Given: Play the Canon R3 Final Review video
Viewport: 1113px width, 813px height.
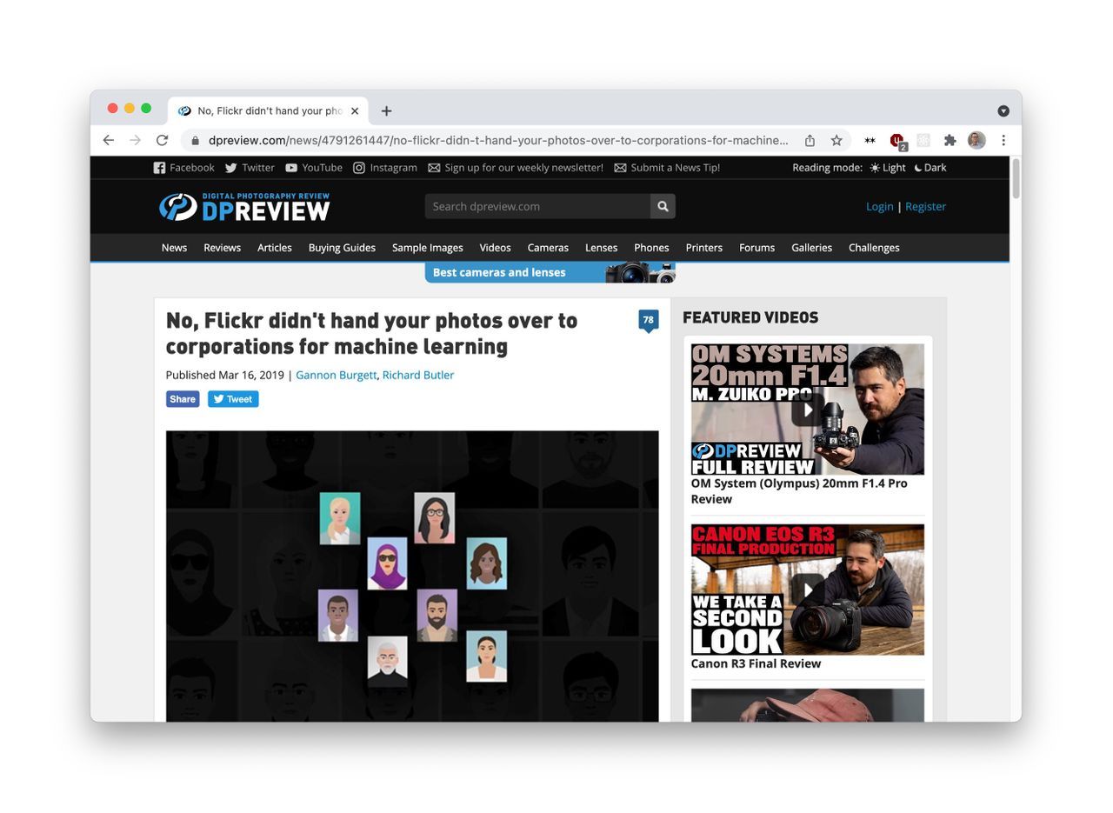Looking at the screenshot, I should pyautogui.click(x=807, y=590).
